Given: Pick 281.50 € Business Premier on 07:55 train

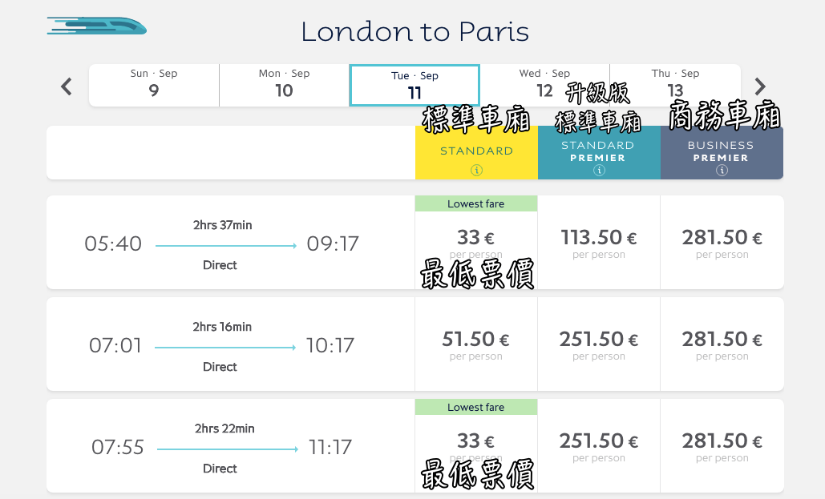Looking at the screenshot, I should pos(722,445).
